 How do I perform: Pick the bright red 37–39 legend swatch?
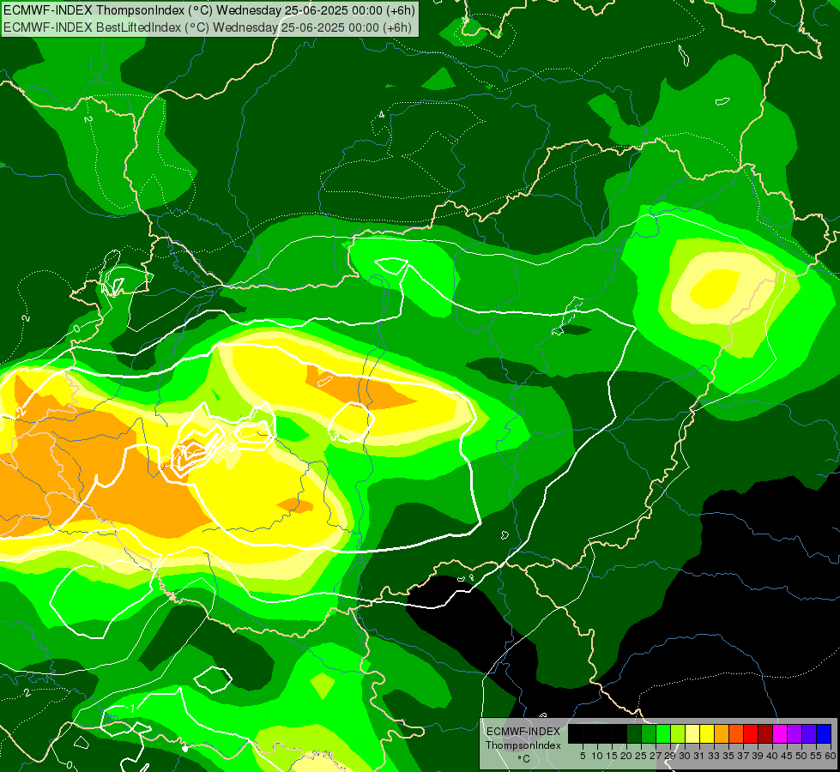click(751, 733)
